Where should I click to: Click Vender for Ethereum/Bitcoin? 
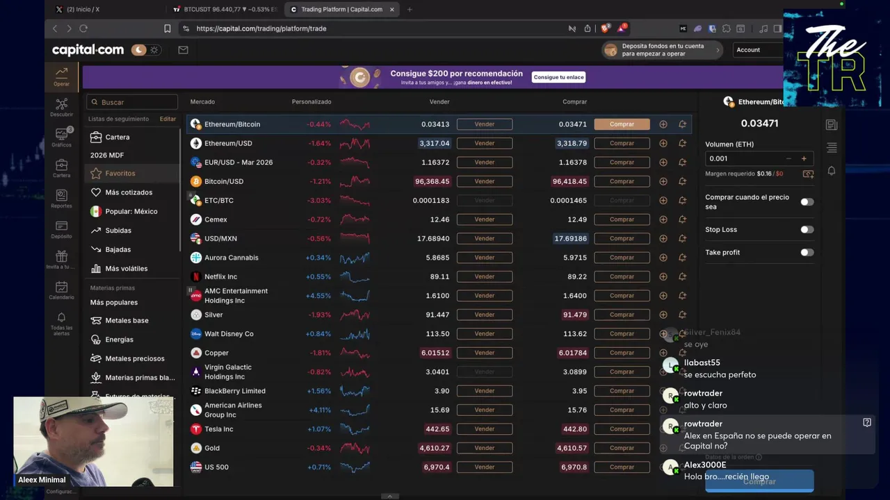[x=485, y=124]
